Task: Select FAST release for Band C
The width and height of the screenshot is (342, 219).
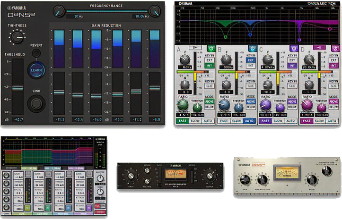Action: click(265, 121)
